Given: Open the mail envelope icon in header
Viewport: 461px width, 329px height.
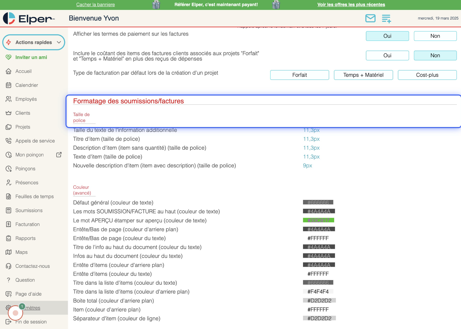Looking at the screenshot, I should pos(370,18).
